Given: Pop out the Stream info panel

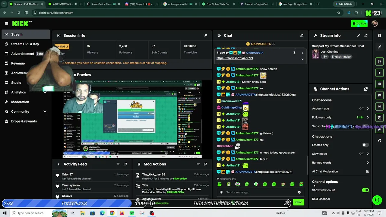Looking at the screenshot, I should [366, 36].
